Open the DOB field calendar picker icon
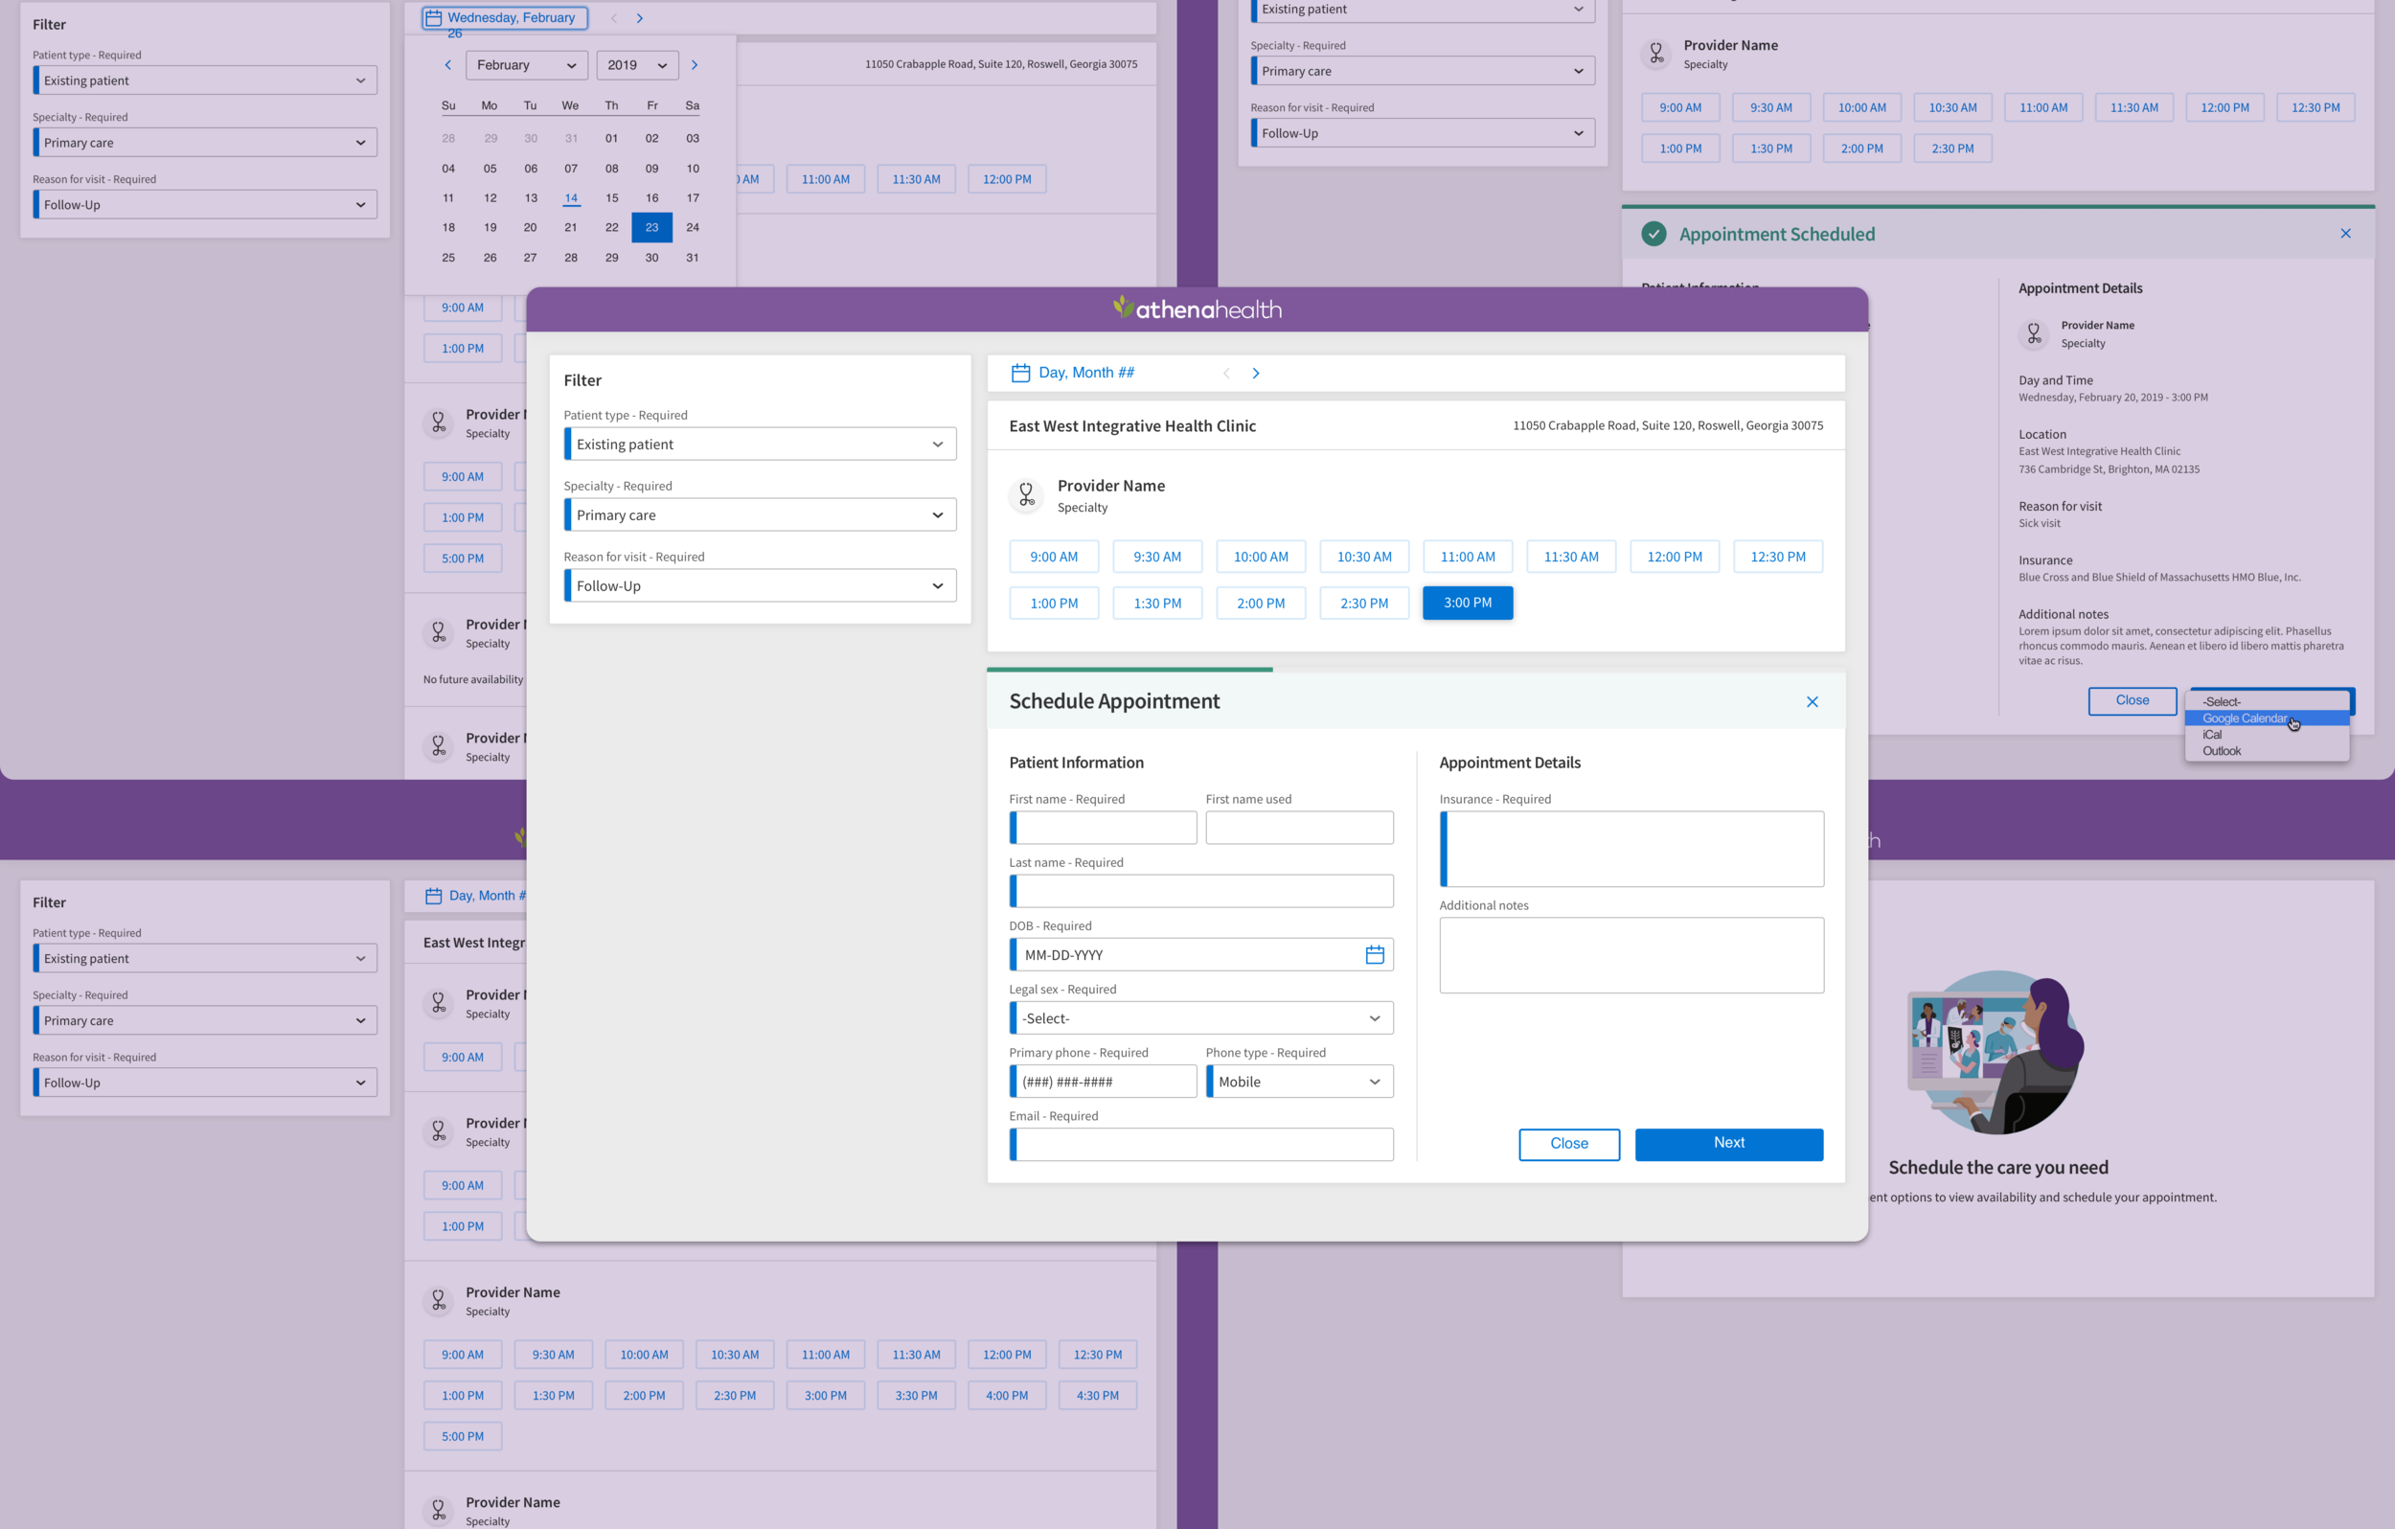 click(1374, 955)
